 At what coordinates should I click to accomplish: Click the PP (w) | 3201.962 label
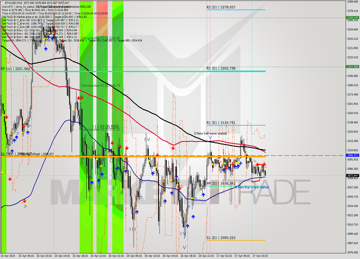pos(15,69)
